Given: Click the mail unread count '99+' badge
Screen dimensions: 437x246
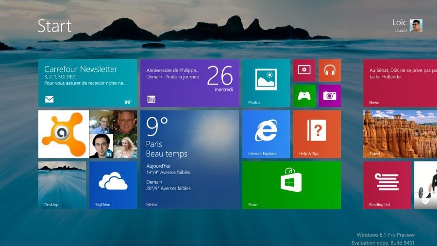Looking at the screenshot, I should tap(128, 102).
